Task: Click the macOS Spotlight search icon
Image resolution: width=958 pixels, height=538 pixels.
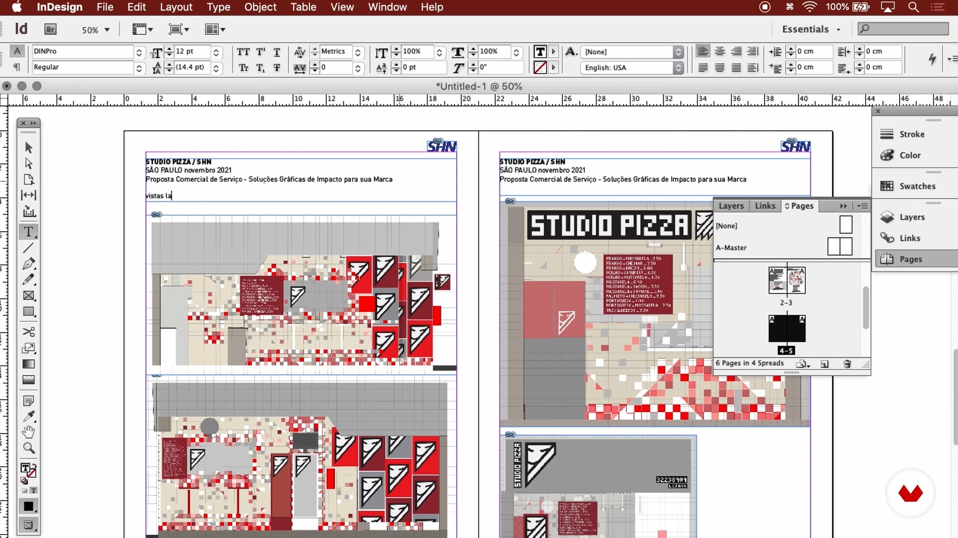Action: coord(914,7)
